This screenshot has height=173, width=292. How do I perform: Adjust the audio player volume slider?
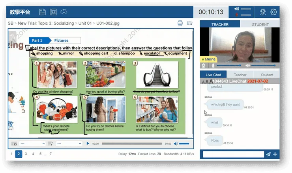(184, 144)
